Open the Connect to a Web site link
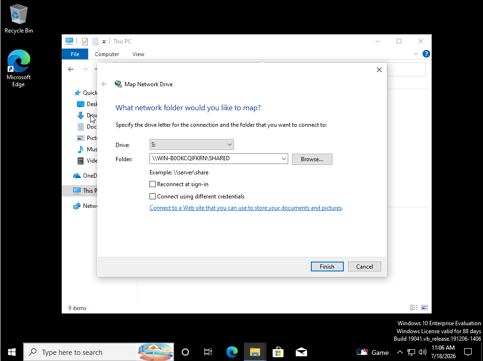Screen dimensions: 483x361 pos(245,208)
